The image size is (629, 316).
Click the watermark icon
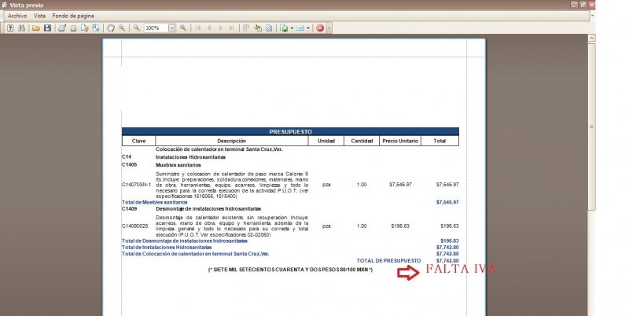[268, 28]
